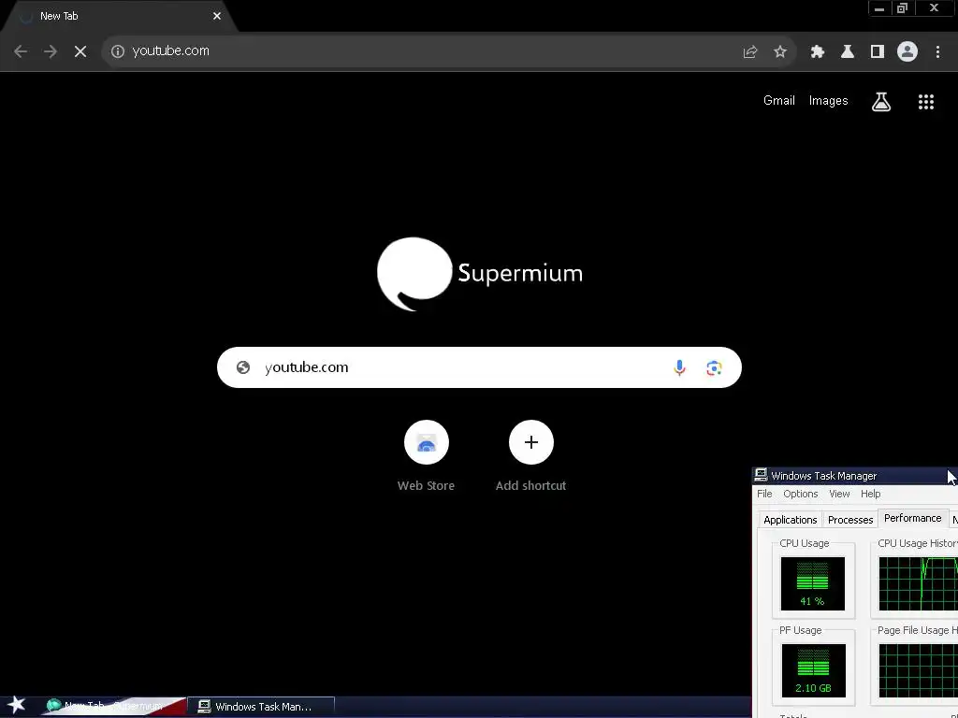Screen dimensions: 958x718
Task: Open the Gmail link
Action: point(779,101)
